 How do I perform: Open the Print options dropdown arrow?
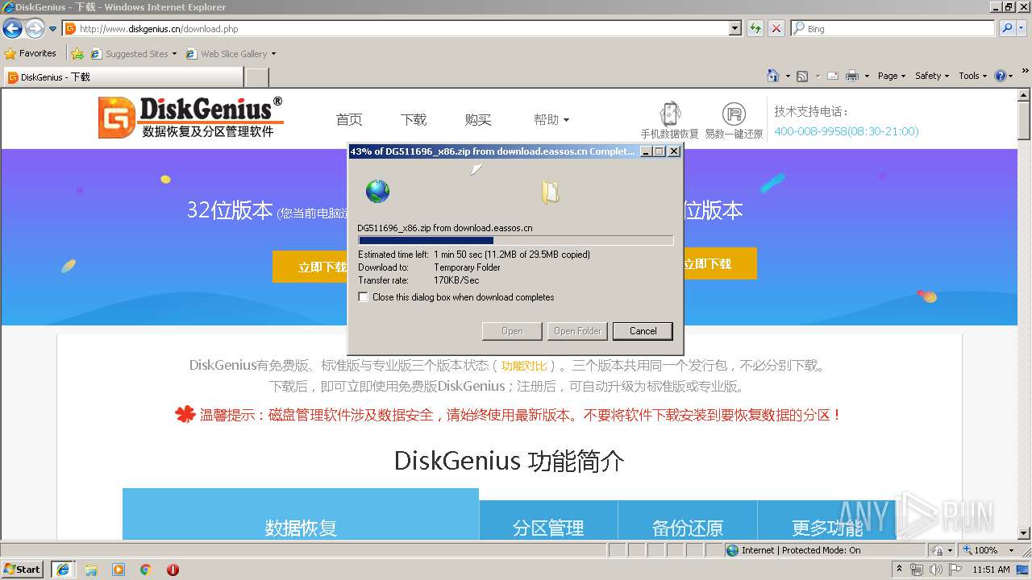(x=867, y=76)
